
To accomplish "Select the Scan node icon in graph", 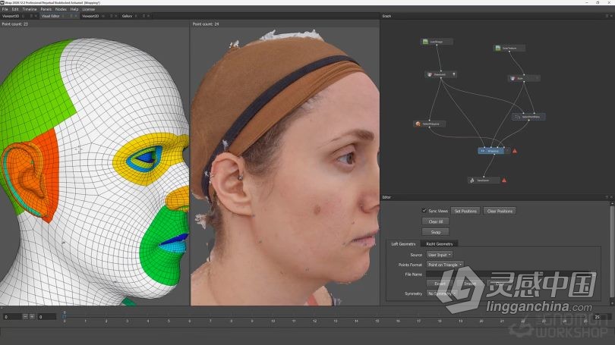I will [x=512, y=78].
